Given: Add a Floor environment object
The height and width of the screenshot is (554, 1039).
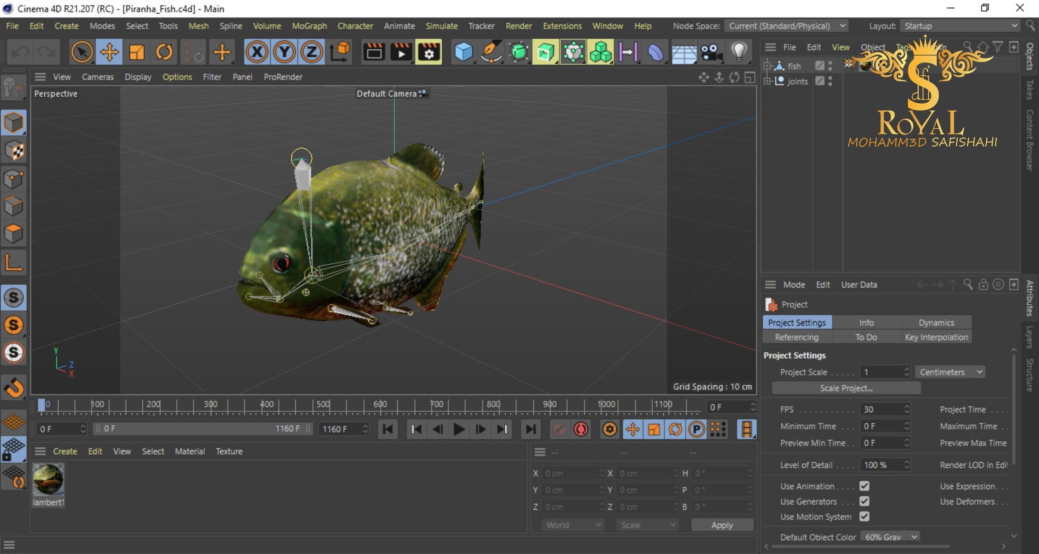Looking at the screenshot, I should (683, 52).
